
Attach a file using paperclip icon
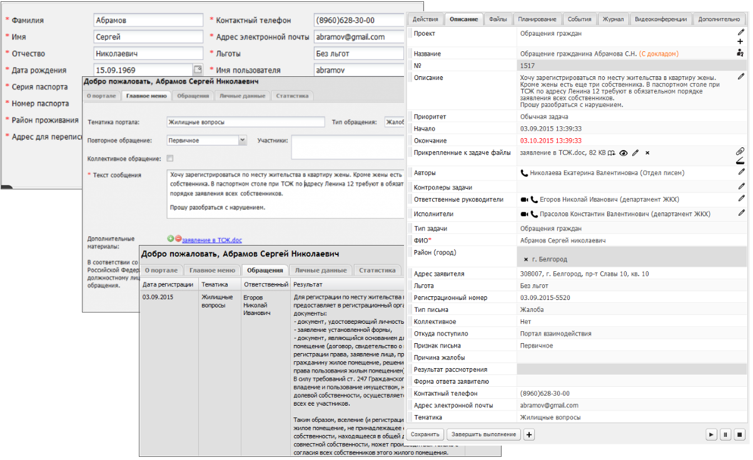740,151
